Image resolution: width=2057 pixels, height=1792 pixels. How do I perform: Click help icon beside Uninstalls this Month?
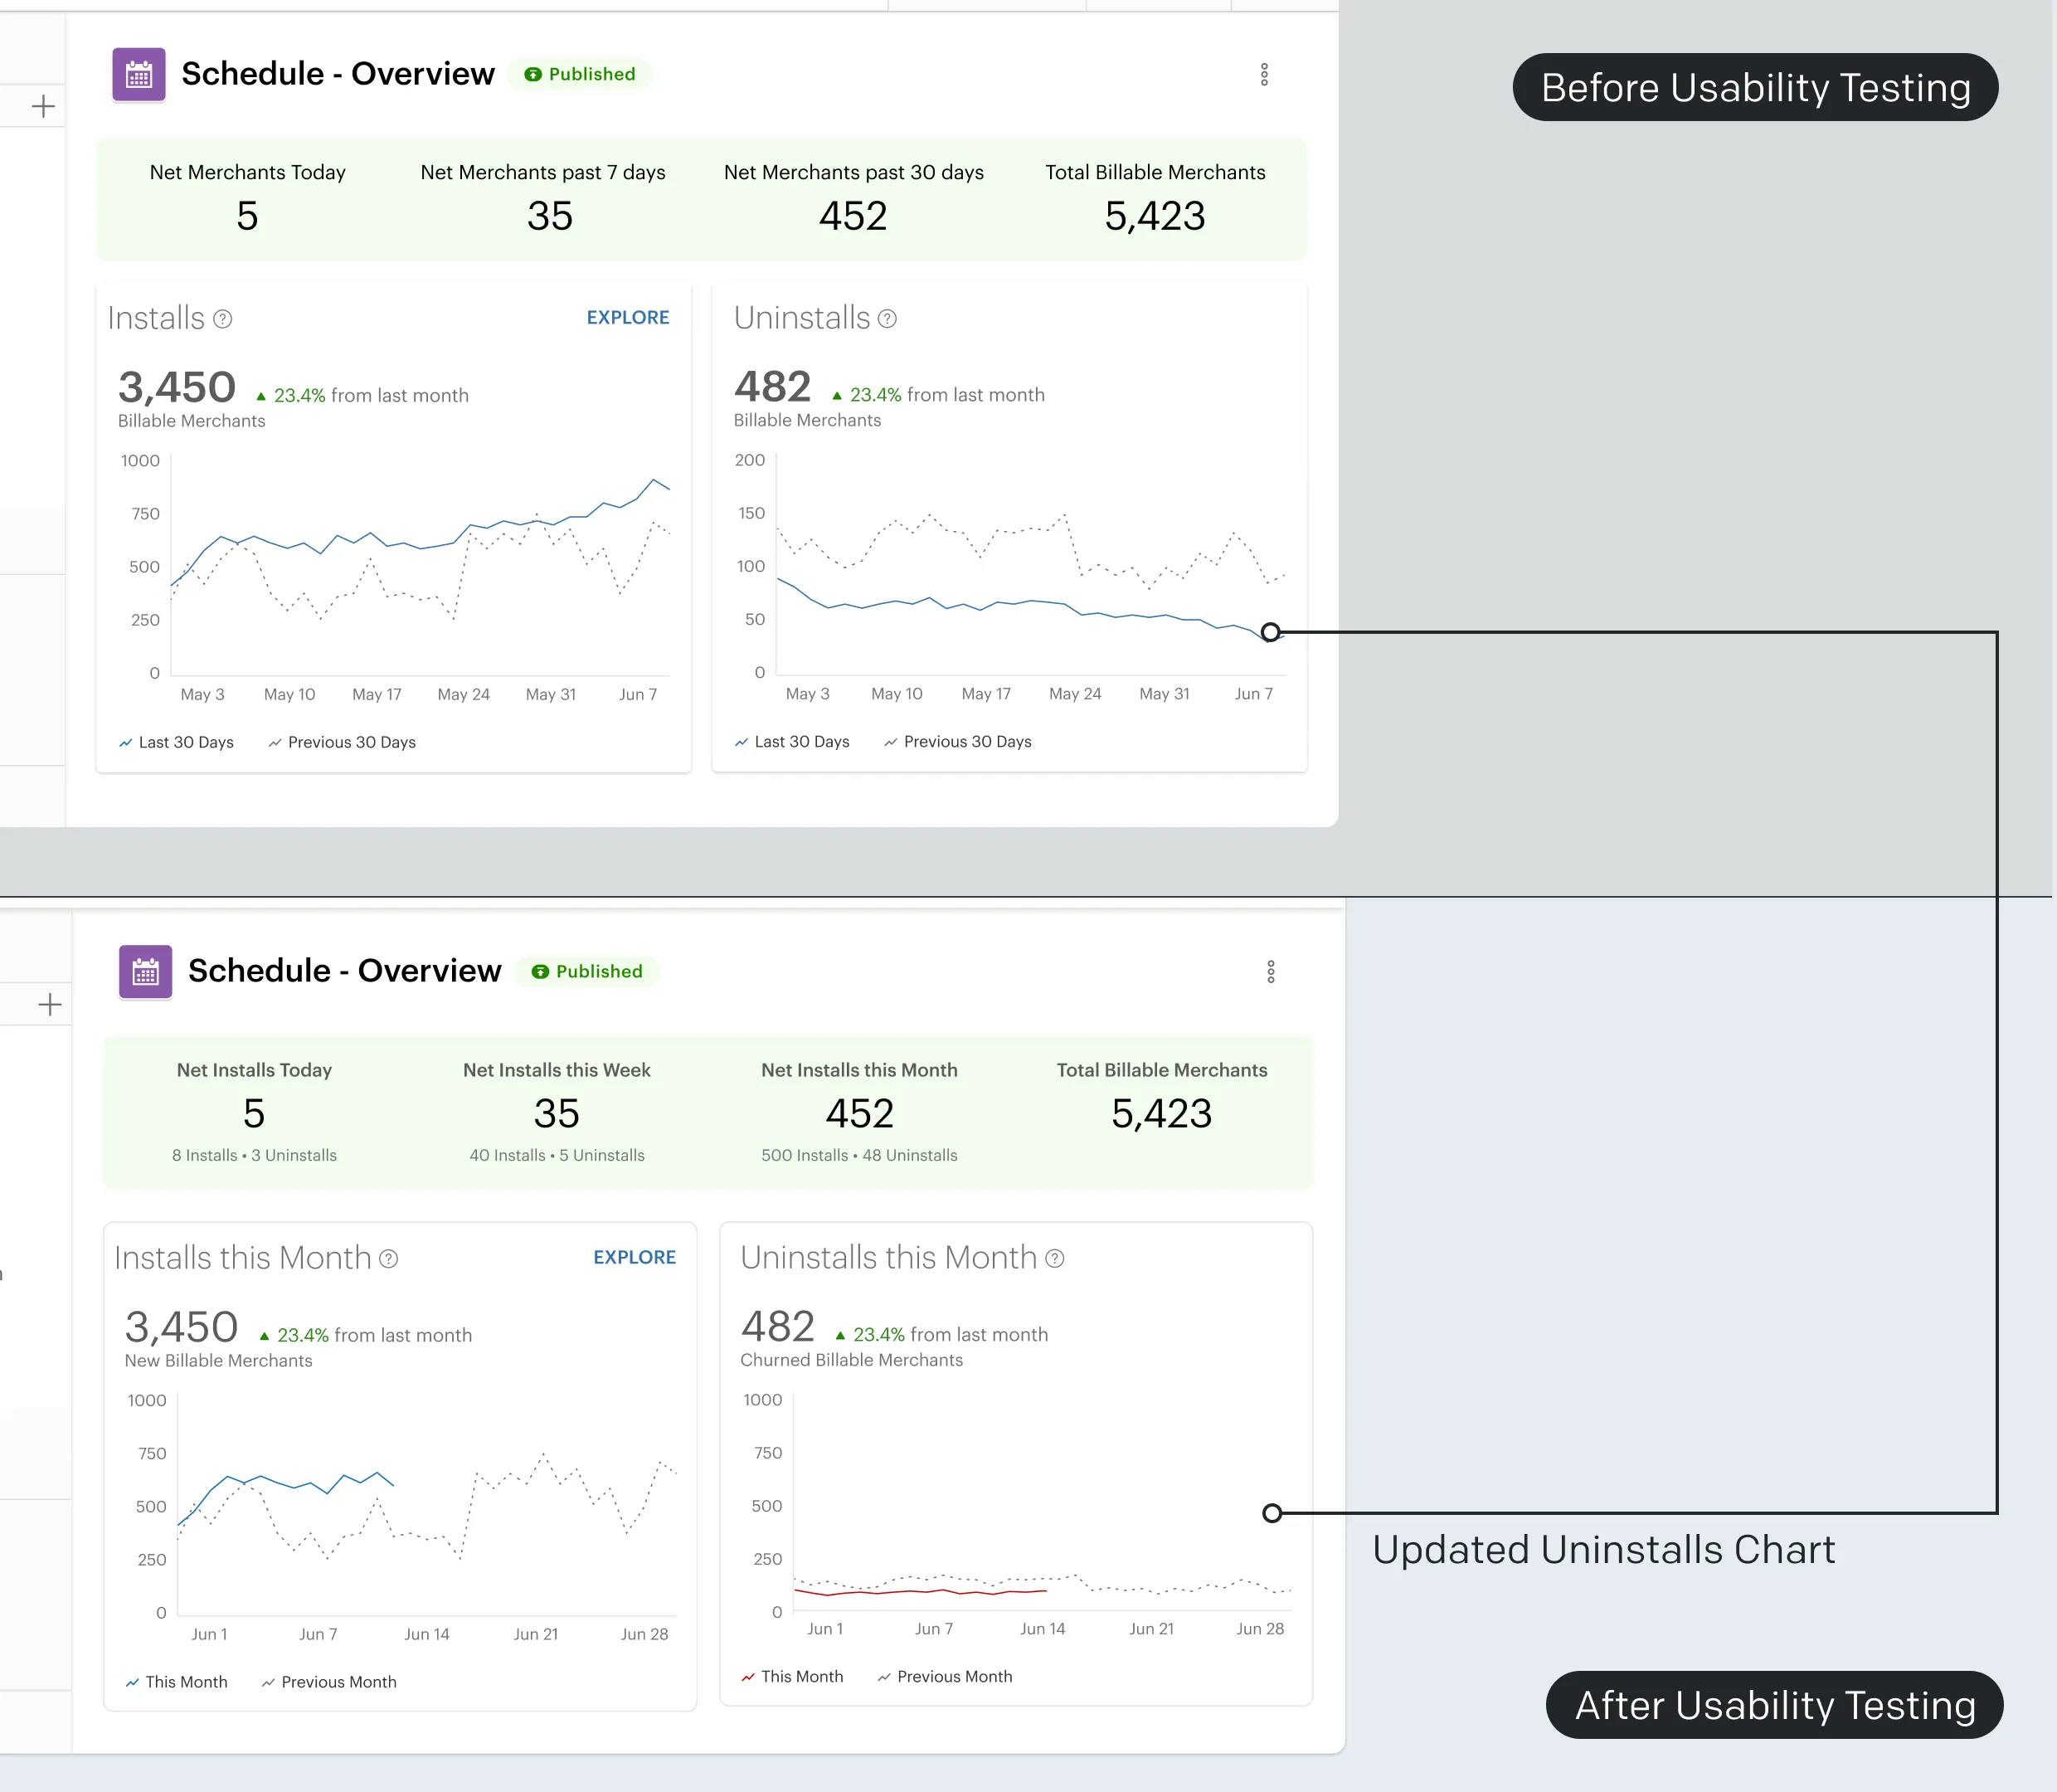(x=1054, y=1259)
